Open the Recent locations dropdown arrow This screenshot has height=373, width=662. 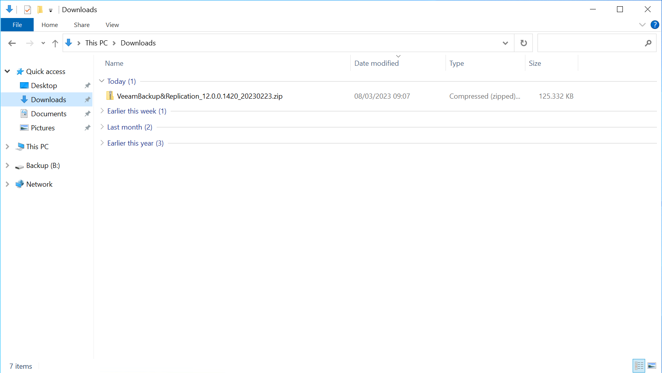(x=43, y=43)
